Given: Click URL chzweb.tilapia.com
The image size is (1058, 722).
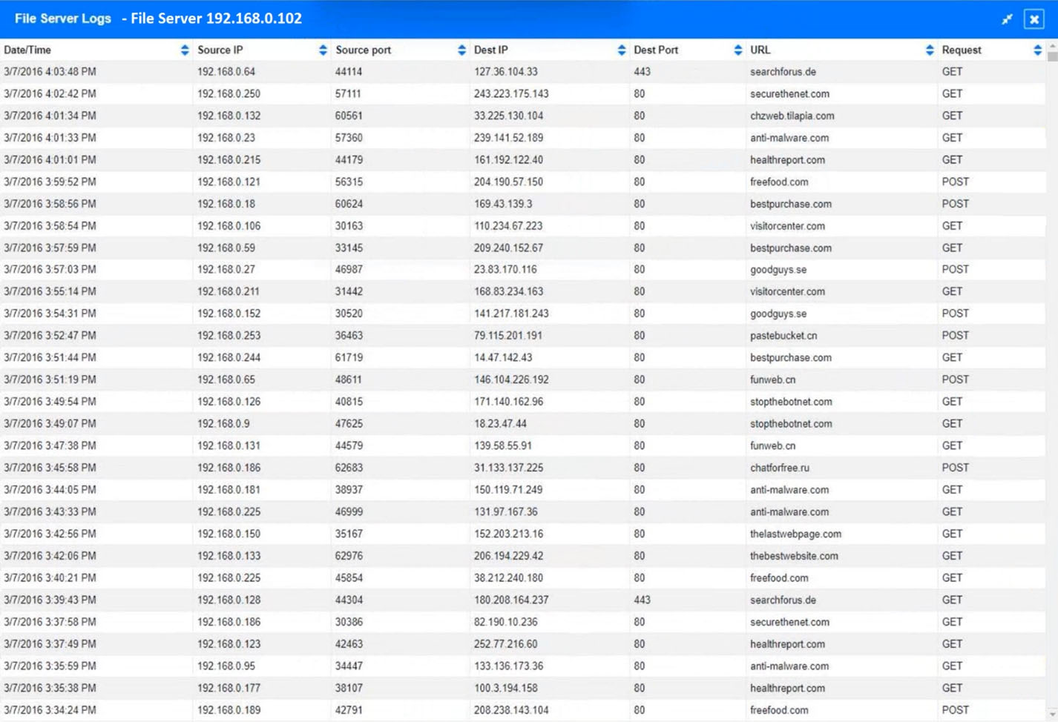Looking at the screenshot, I should click(x=792, y=116).
